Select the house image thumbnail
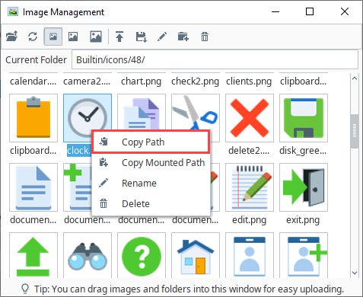 point(196,255)
